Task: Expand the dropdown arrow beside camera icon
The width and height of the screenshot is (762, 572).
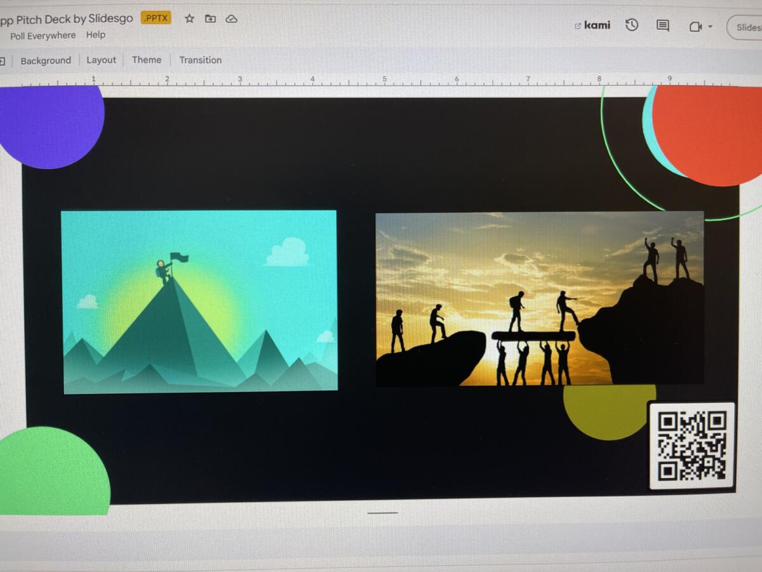Action: click(710, 27)
